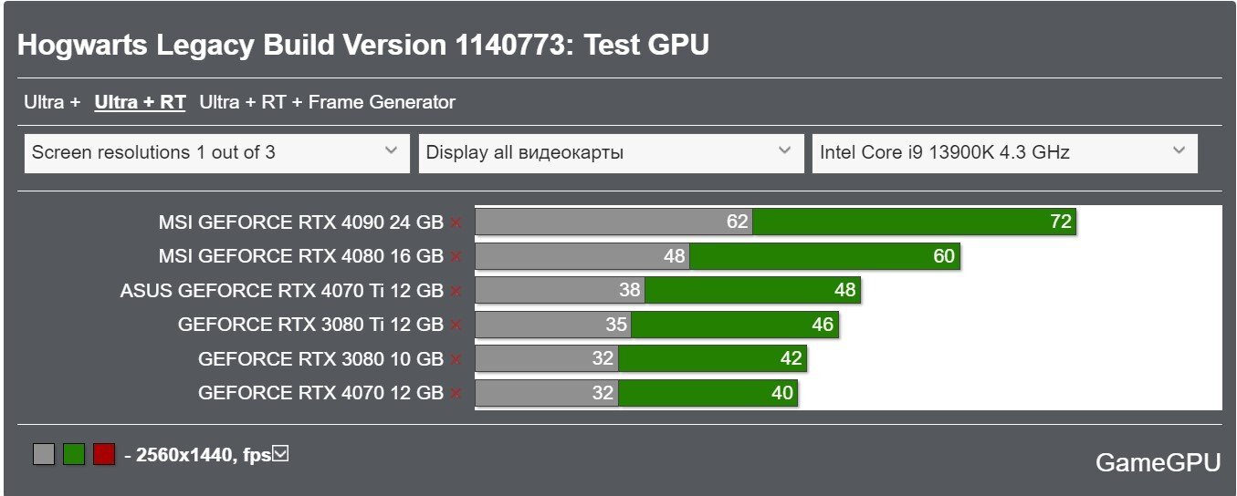Viewport: 1237px width, 496px height.
Task: Remove MSI GeForce RTX 4090 row via red X
Action: click(456, 222)
